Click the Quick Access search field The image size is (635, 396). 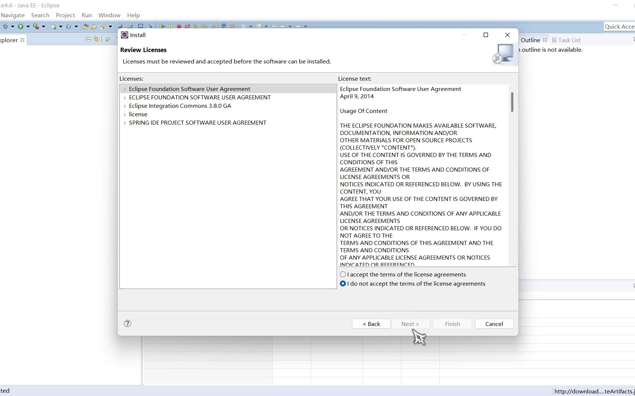tap(619, 26)
